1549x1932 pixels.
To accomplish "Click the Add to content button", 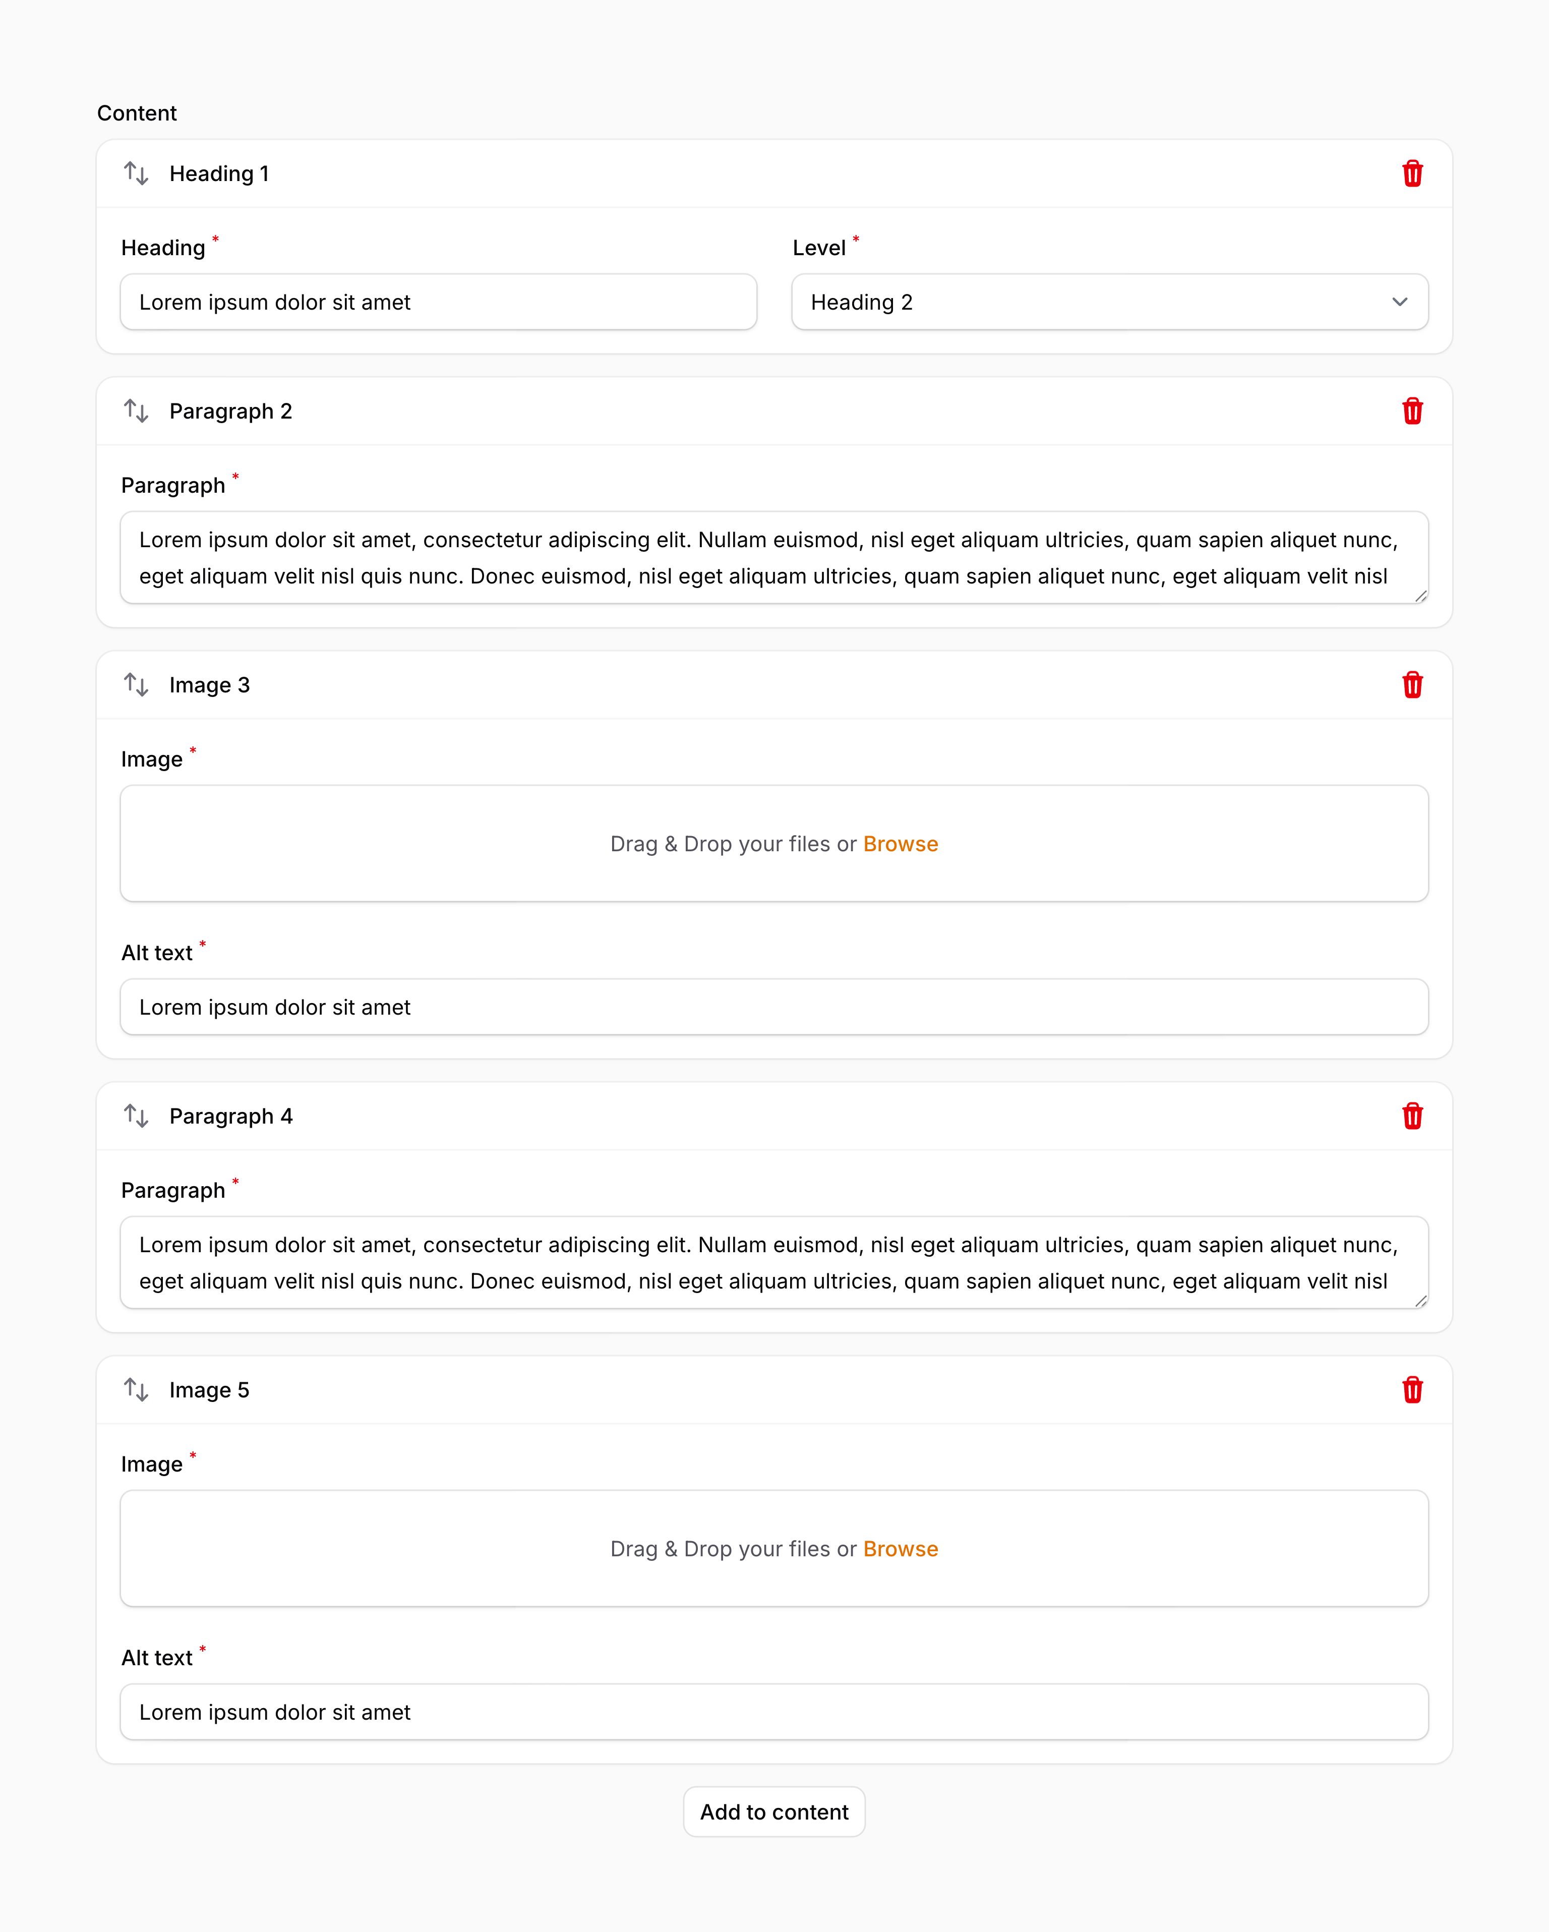I will (x=774, y=1812).
